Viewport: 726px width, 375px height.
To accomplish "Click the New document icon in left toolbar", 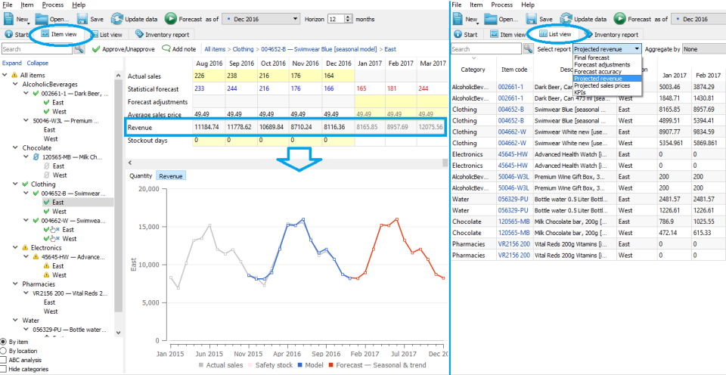I will (9, 19).
